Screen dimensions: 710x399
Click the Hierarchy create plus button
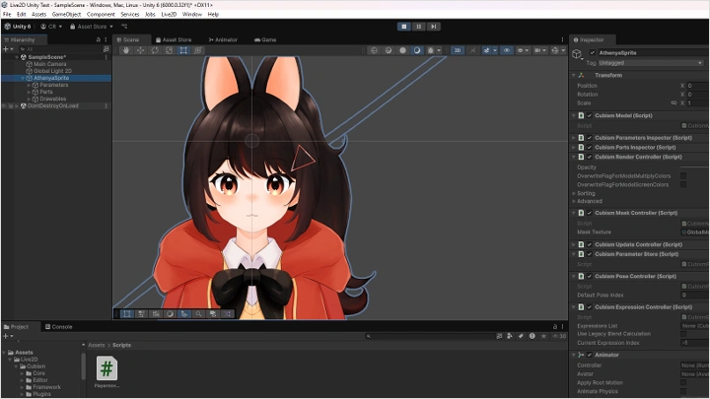(8, 49)
